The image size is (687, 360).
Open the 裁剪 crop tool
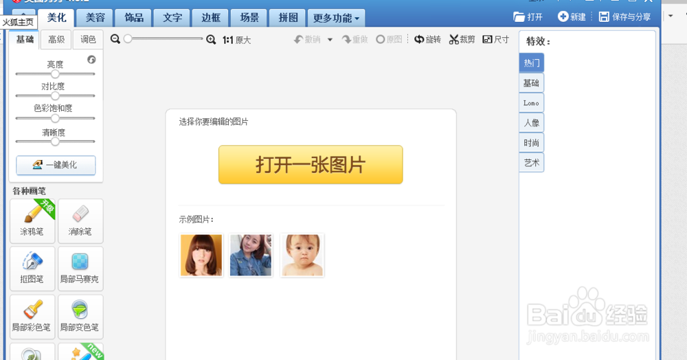tap(462, 39)
